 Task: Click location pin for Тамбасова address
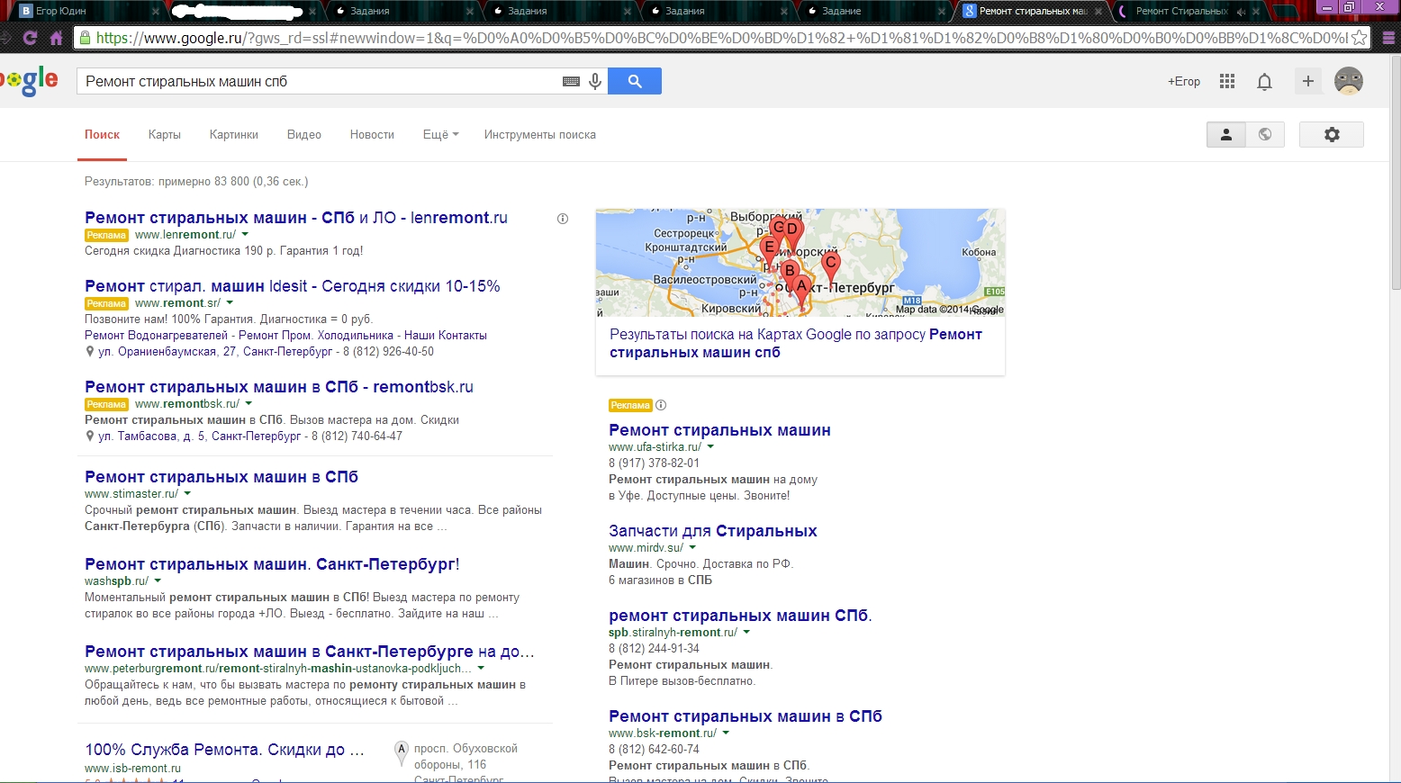tap(90, 436)
